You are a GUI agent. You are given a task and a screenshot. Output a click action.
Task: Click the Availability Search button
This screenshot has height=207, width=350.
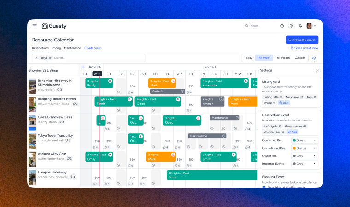pyautogui.click(x=302, y=40)
